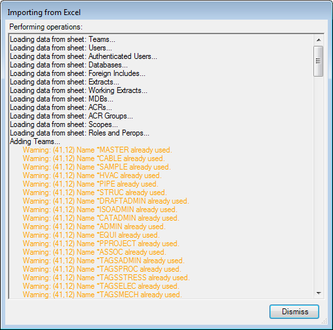Click the vertical scrollbar thumb
This screenshot has height=330, width=333.
[x=319, y=61]
